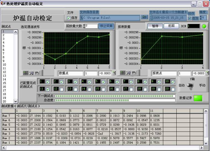Click Num 4 row header
The width and height of the screenshot is (210, 151).
8,129
